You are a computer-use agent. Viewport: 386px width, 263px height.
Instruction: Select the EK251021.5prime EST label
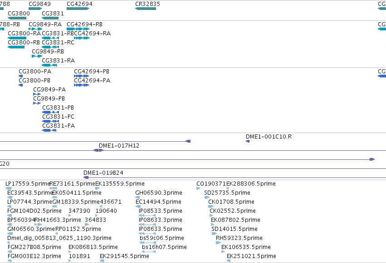click(x=251, y=257)
